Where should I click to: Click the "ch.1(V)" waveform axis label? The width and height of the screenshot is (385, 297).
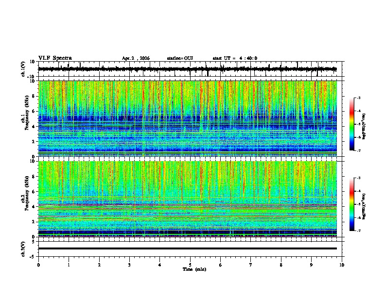coord(23,69)
